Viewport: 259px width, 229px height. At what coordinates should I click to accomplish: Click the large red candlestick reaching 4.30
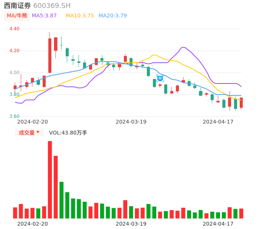[50, 56]
